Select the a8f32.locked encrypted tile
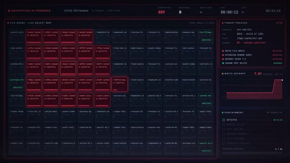This screenshot has height=163, width=290. tap(85, 68)
